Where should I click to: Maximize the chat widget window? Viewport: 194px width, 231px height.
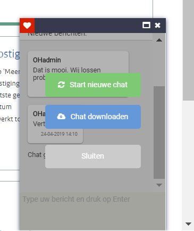pos(146,25)
